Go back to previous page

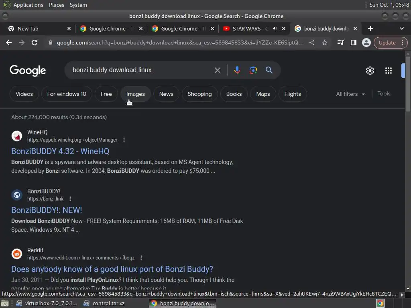click(x=9, y=43)
